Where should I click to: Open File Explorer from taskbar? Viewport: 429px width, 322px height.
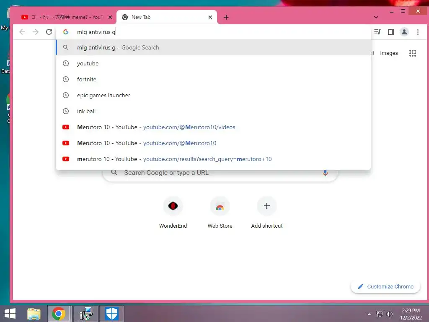(x=34, y=314)
